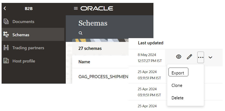225x111 pixels.
Task: Choose Clone in the actions menu
Action: pos(177,85)
